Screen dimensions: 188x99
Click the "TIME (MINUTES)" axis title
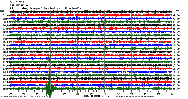coord(93,96)
